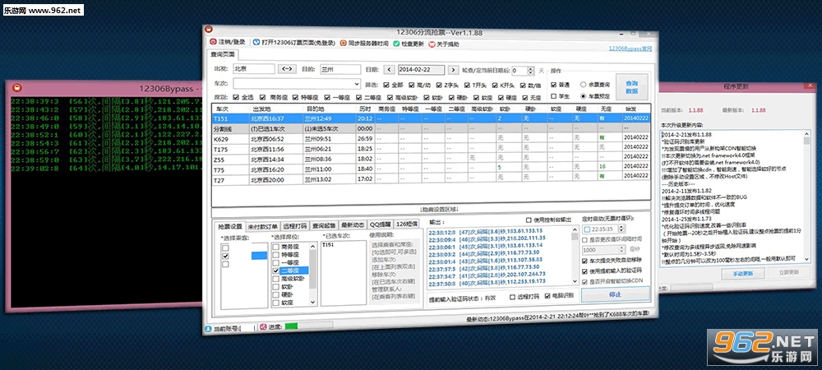Click the 停止 button
This screenshot has height=370, width=822.
[x=616, y=294]
